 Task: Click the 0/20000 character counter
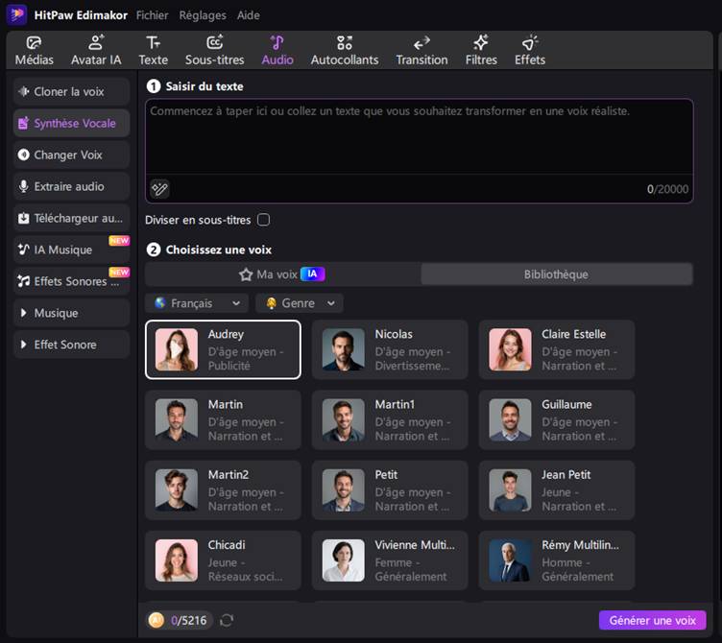(667, 189)
